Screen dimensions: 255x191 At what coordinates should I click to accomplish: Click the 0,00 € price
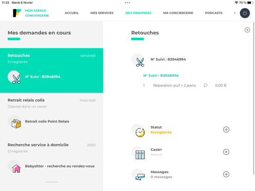[x=221, y=85]
